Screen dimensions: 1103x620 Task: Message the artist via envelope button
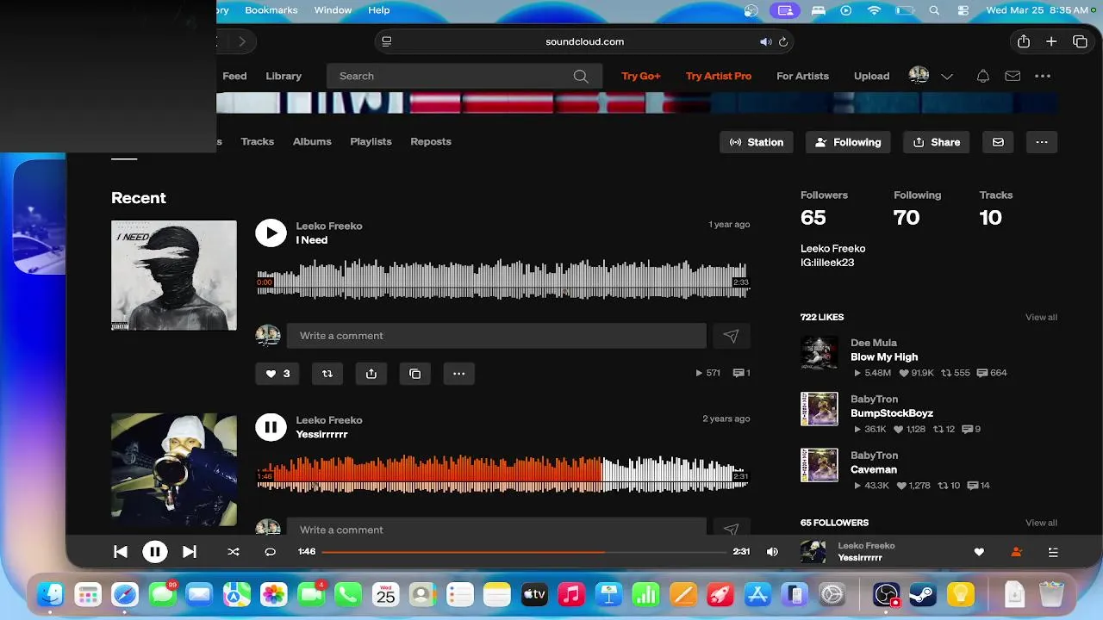pyautogui.click(x=998, y=142)
